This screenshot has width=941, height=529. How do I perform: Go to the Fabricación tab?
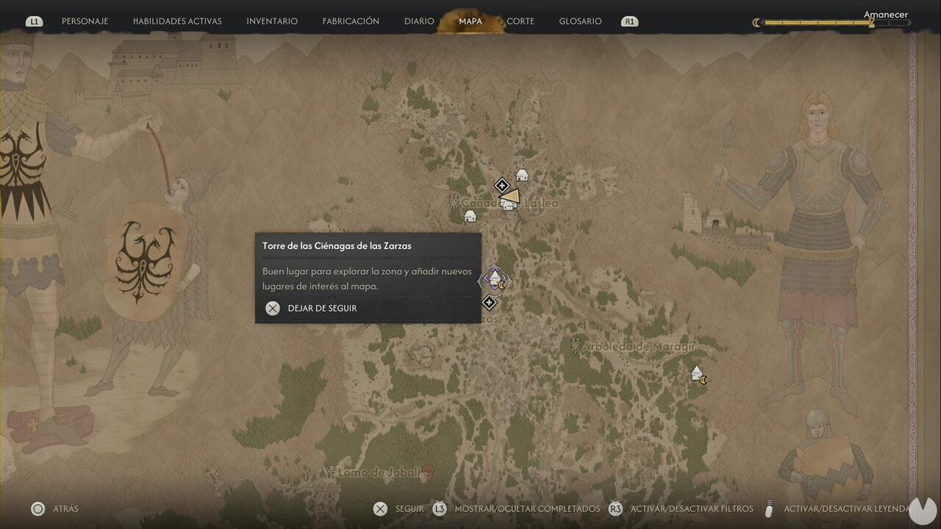pos(351,21)
